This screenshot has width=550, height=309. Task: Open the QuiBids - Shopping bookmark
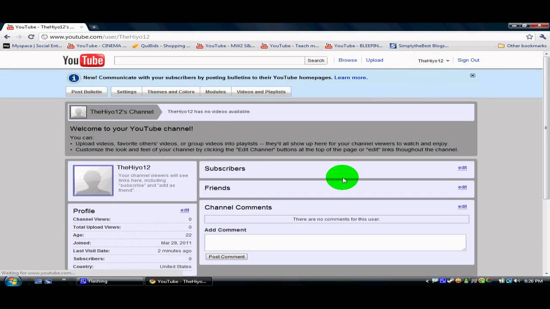point(161,46)
